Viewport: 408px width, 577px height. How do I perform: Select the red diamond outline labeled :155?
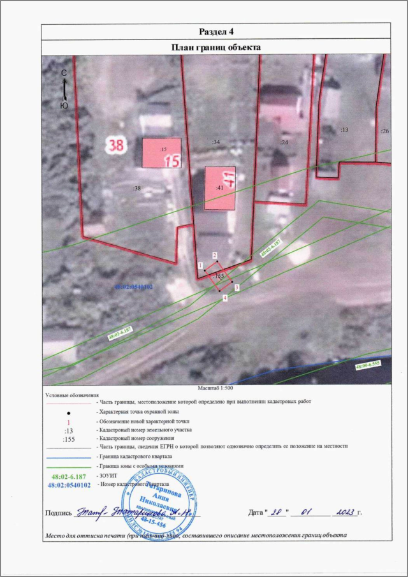[x=219, y=277]
